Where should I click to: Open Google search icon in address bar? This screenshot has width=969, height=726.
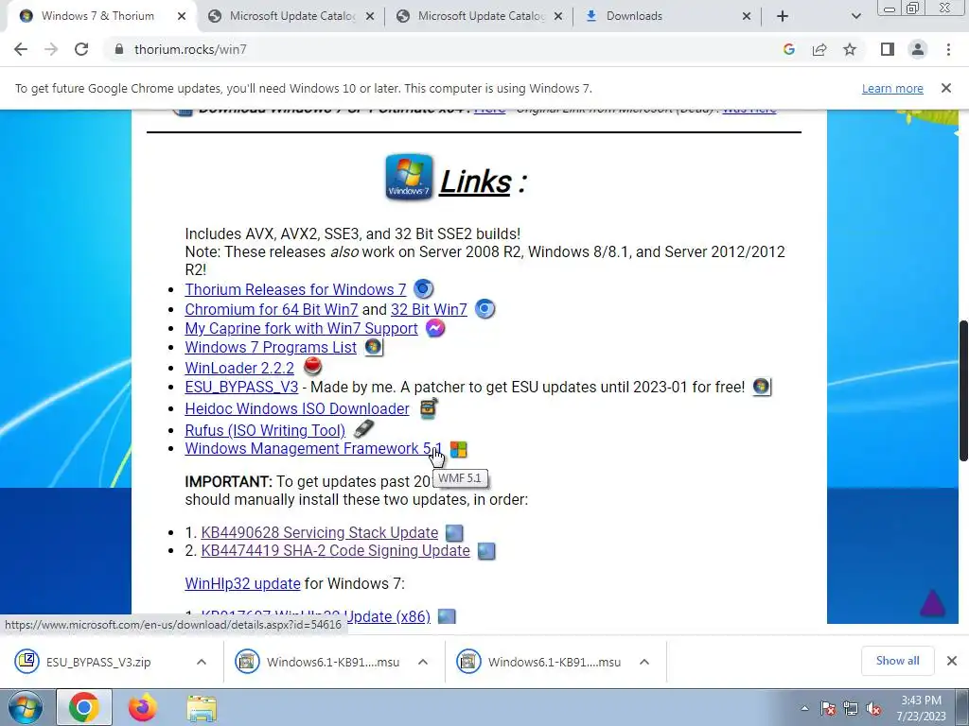(788, 49)
